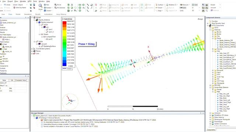The image size is (236, 132).
Task: Click the yellow swatch of E Field legend
Action: [65, 33]
